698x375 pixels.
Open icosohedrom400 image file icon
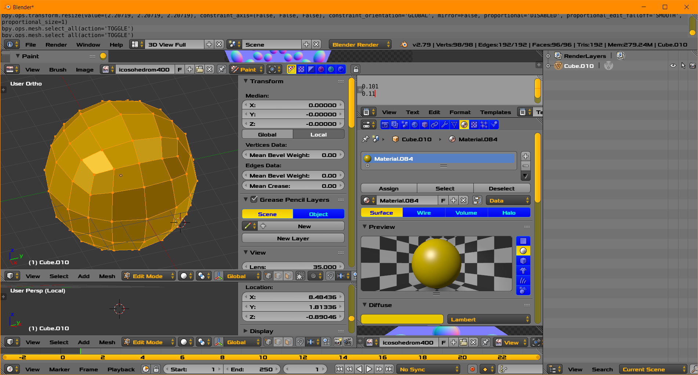[199, 69]
